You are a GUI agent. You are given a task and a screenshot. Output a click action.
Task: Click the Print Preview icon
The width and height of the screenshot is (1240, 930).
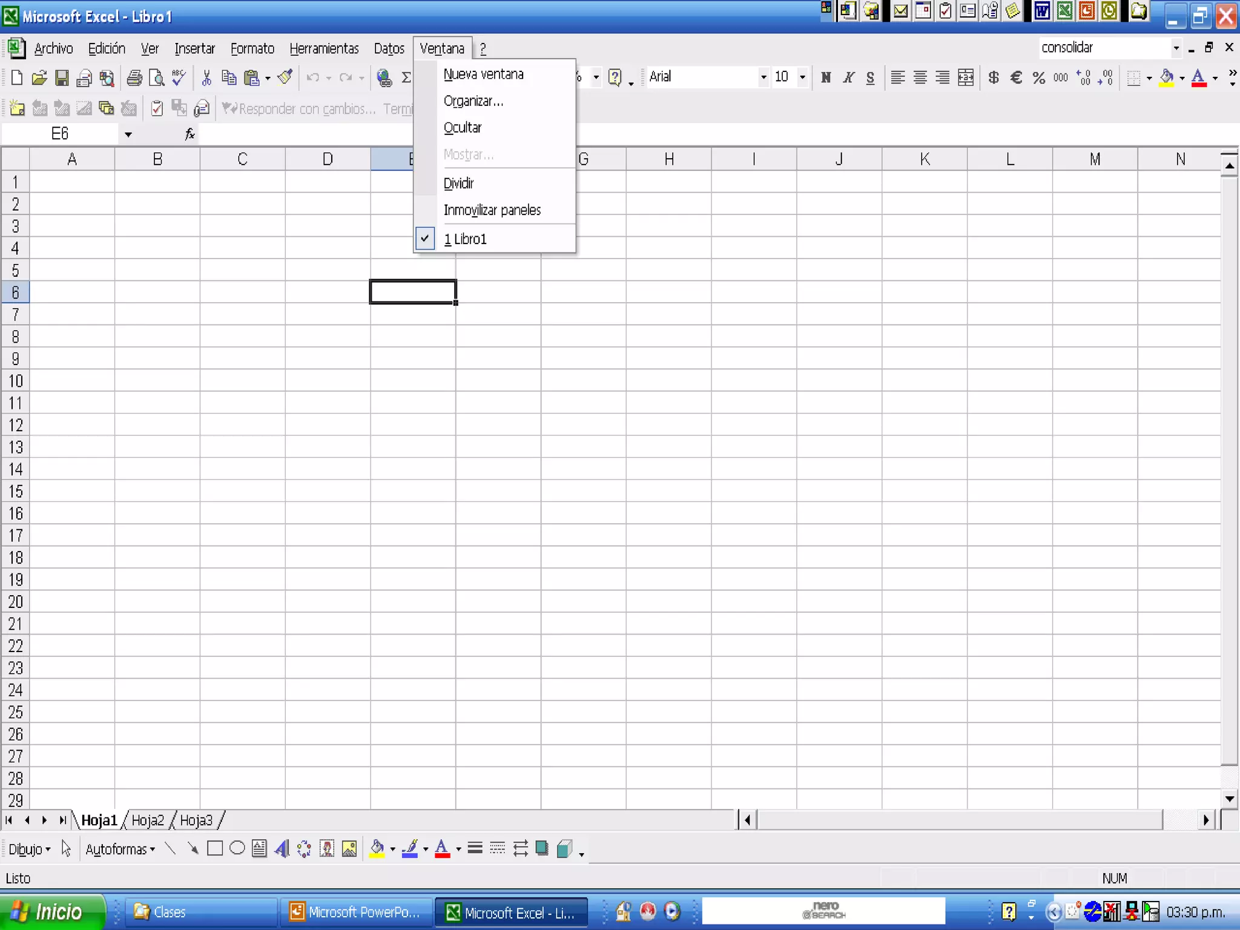pyautogui.click(x=156, y=77)
